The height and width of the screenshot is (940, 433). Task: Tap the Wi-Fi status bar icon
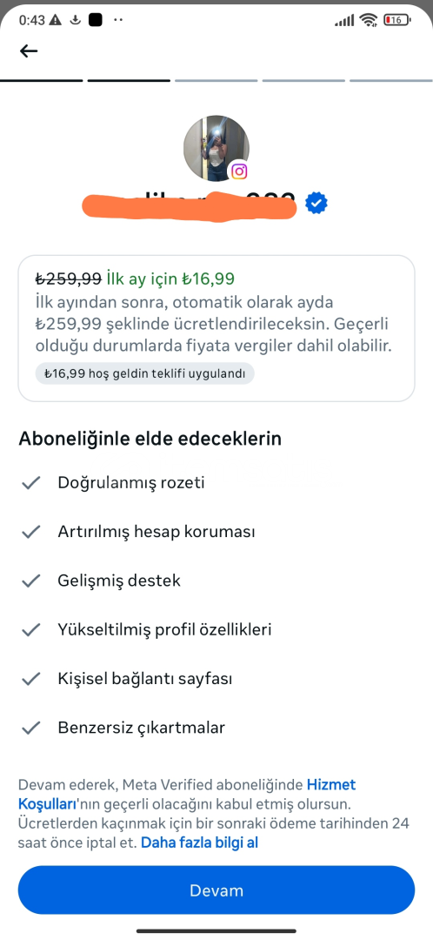pyautogui.click(x=369, y=20)
